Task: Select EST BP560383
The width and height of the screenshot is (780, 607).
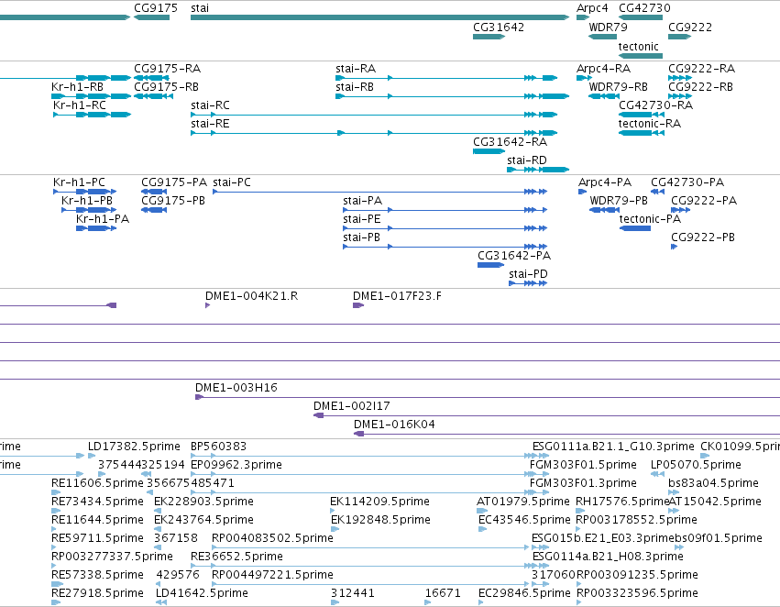Action: [370, 456]
